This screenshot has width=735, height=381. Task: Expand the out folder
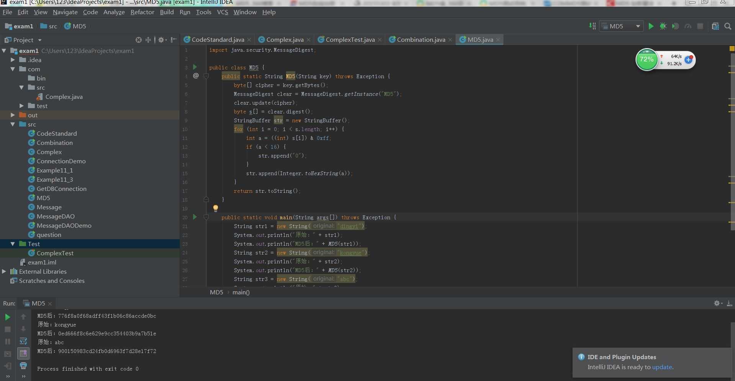coord(13,115)
